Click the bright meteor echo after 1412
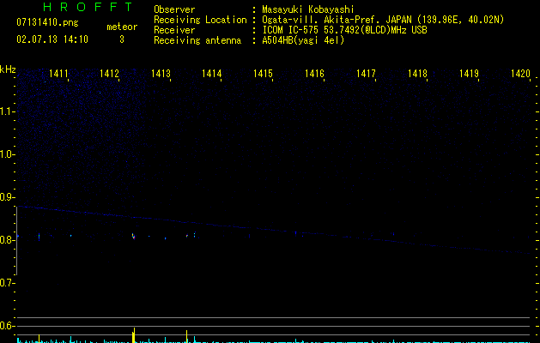The width and height of the screenshot is (540, 343). (x=133, y=236)
